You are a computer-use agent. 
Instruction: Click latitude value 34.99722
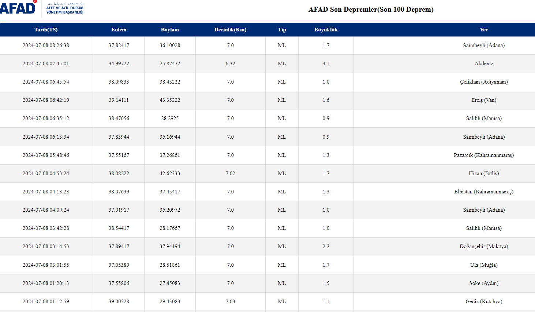click(119, 63)
